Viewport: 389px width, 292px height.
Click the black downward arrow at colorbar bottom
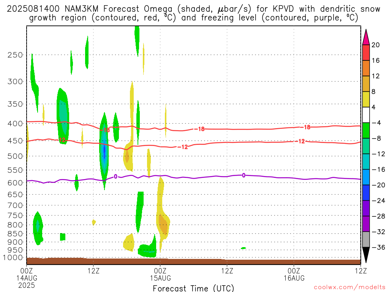[x=366, y=255]
